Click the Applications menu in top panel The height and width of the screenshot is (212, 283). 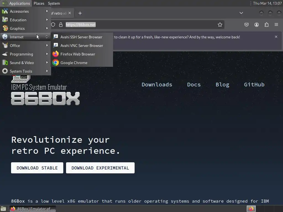(x=16, y=3)
